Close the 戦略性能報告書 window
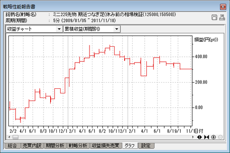230x153 pixels. pyautogui.click(x=223, y=7)
